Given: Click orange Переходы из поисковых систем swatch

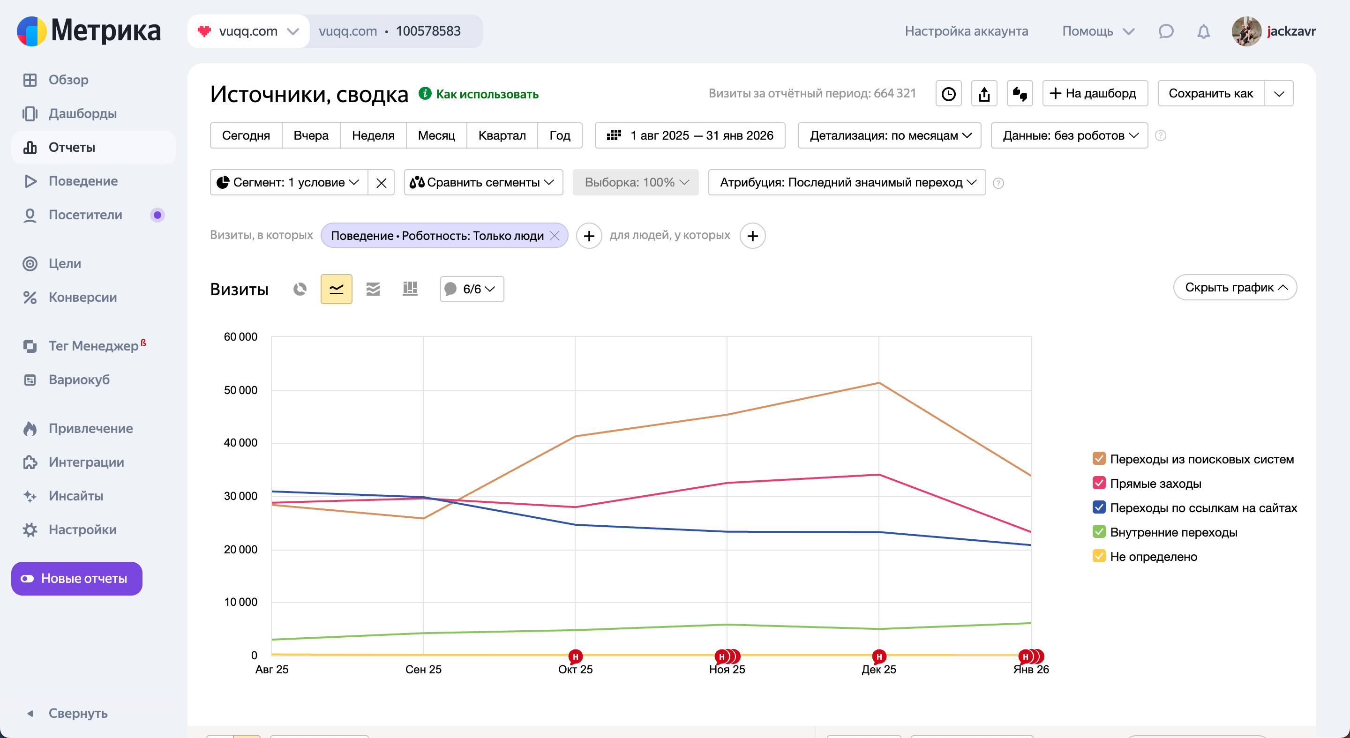Looking at the screenshot, I should tap(1099, 459).
